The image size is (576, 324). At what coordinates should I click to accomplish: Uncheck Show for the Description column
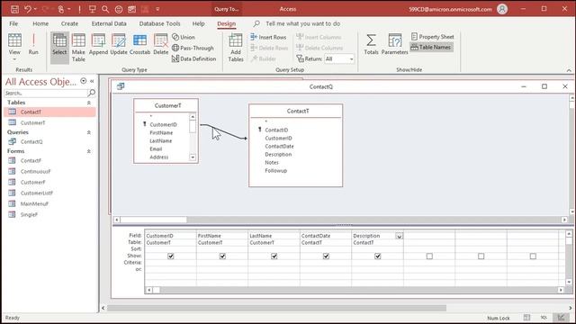point(378,256)
